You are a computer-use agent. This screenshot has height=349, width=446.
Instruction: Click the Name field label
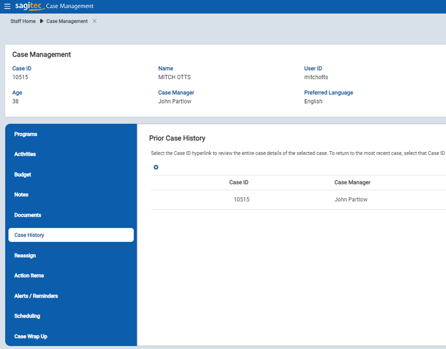(x=165, y=69)
